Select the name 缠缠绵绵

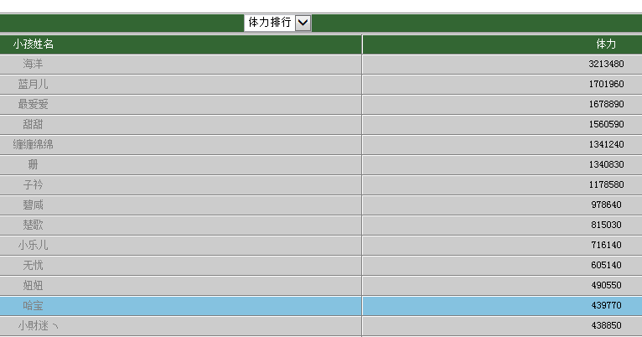pos(34,144)
